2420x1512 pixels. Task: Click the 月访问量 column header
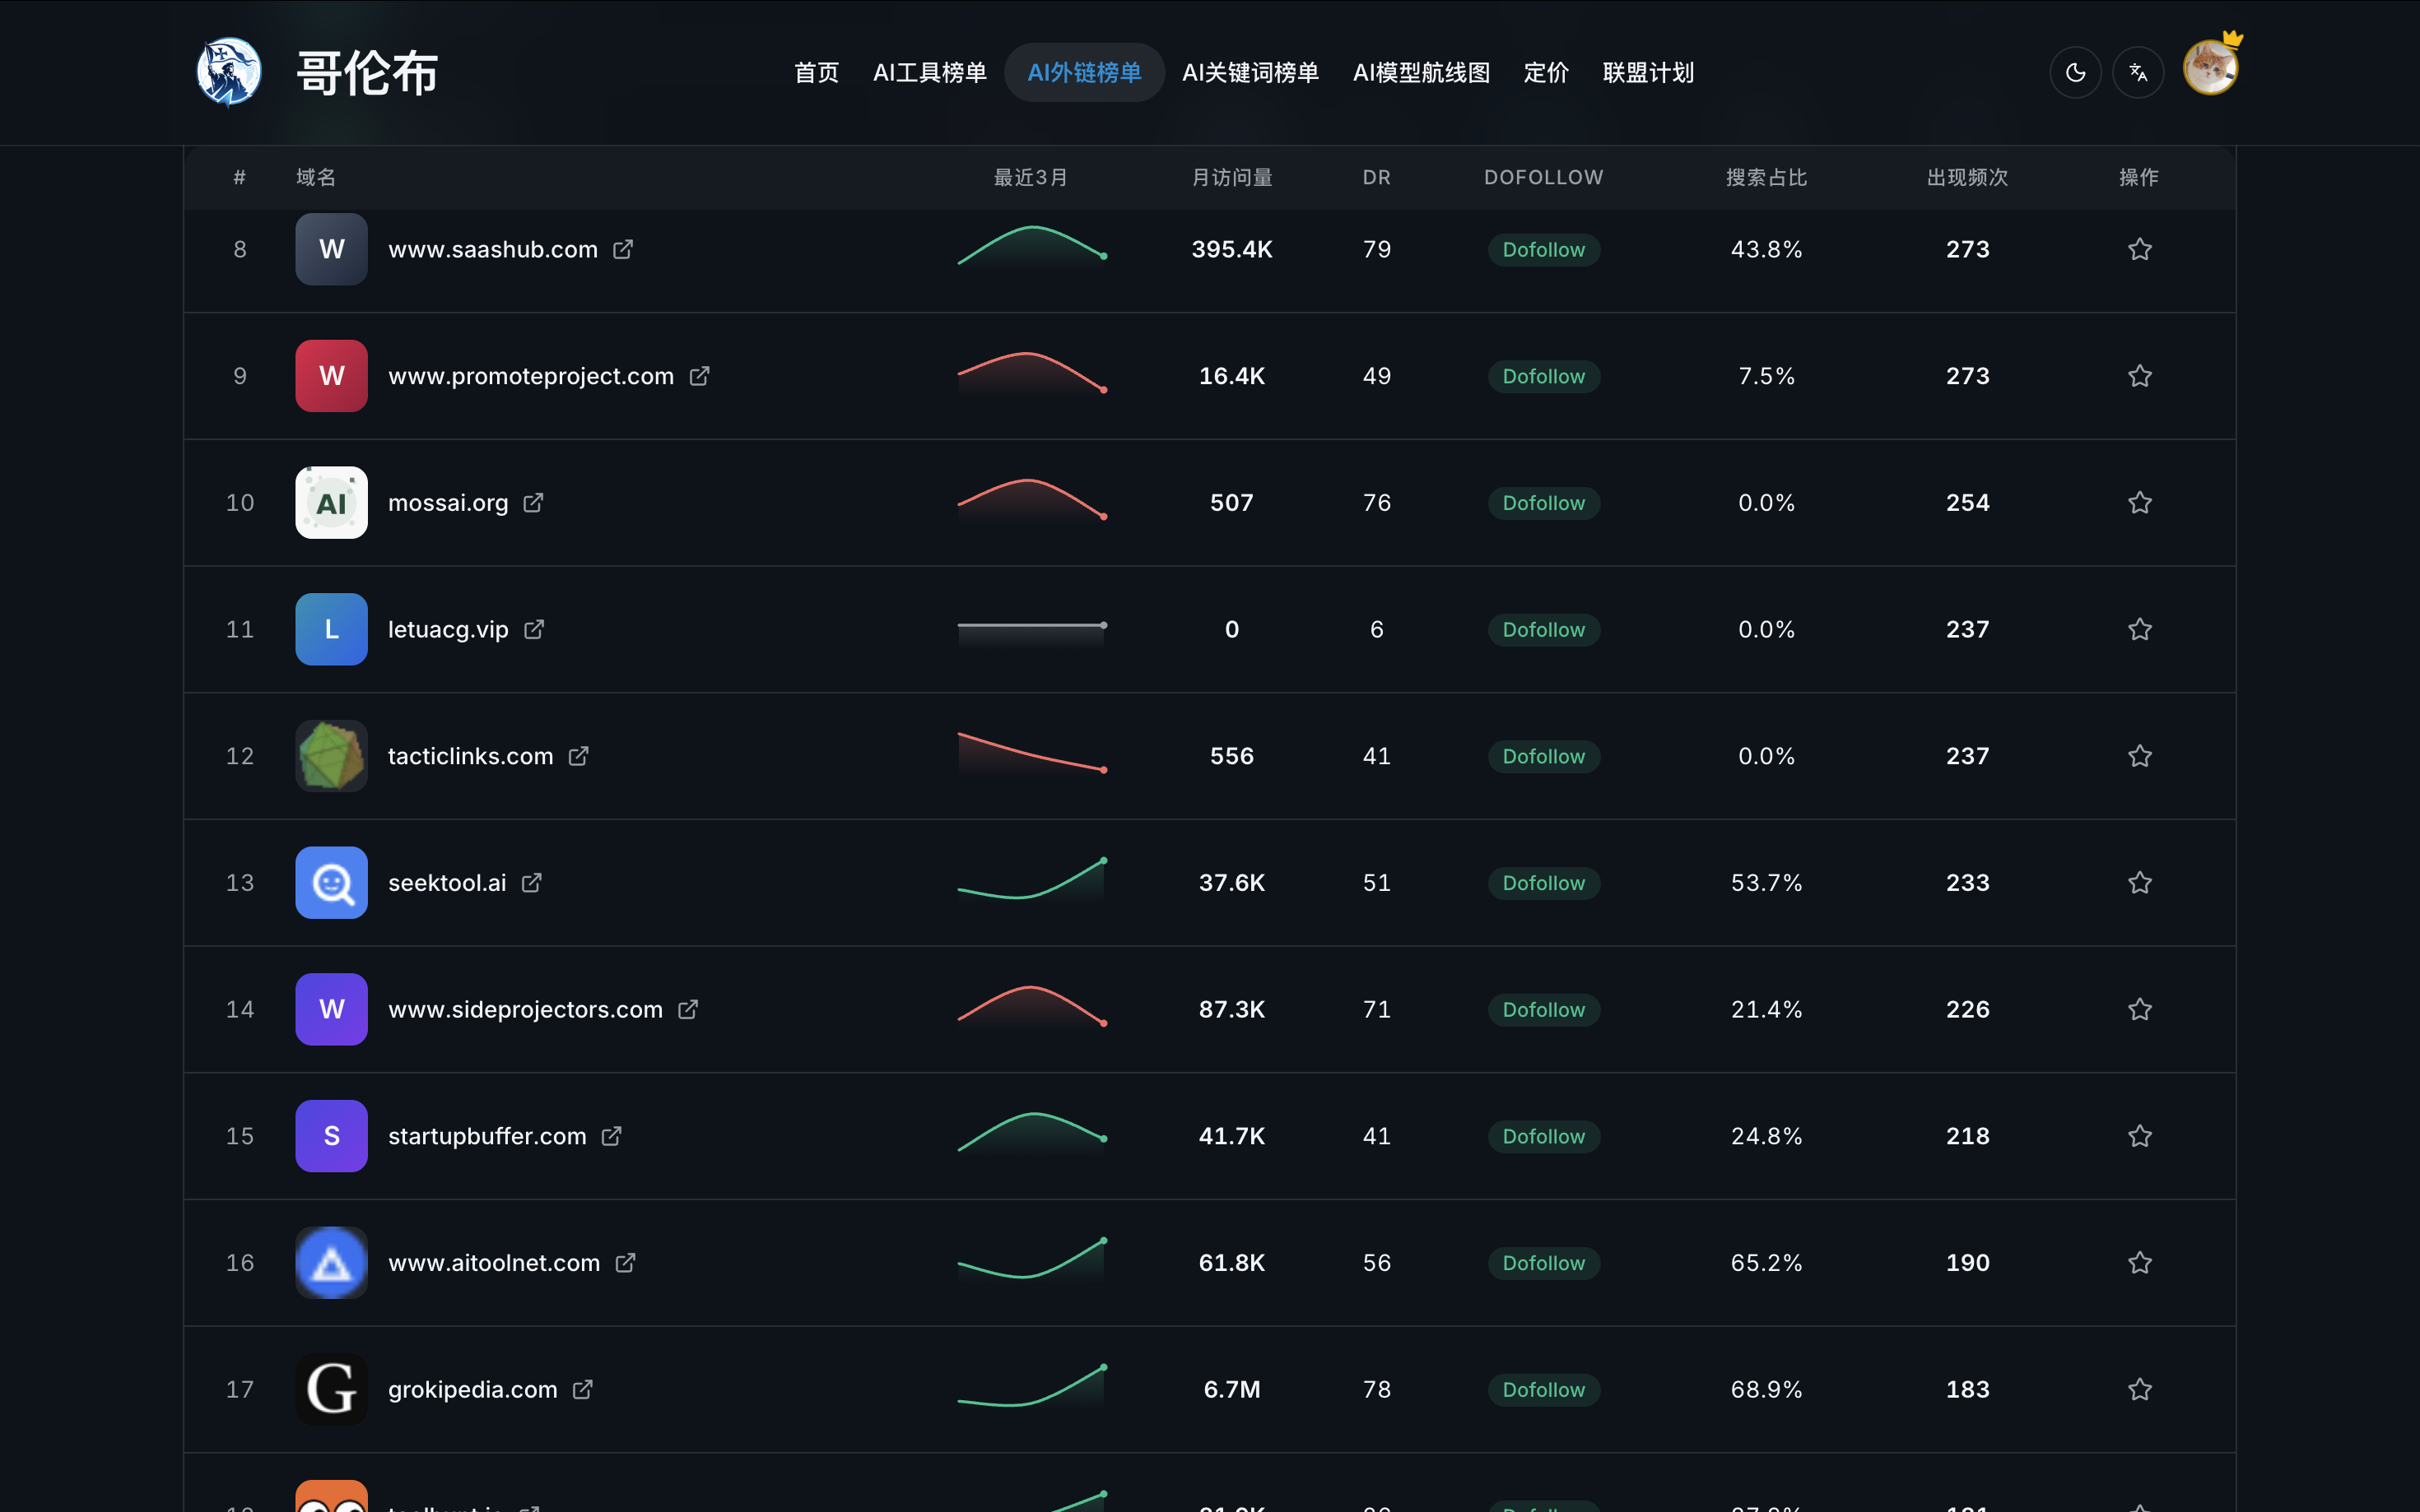coord(1231,177)
